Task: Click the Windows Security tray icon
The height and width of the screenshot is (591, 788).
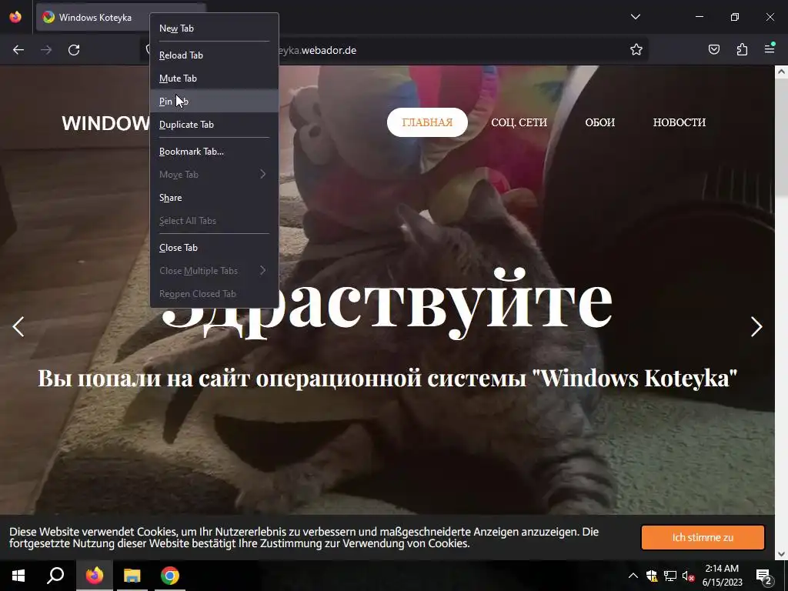Action: tap(652, 576)
